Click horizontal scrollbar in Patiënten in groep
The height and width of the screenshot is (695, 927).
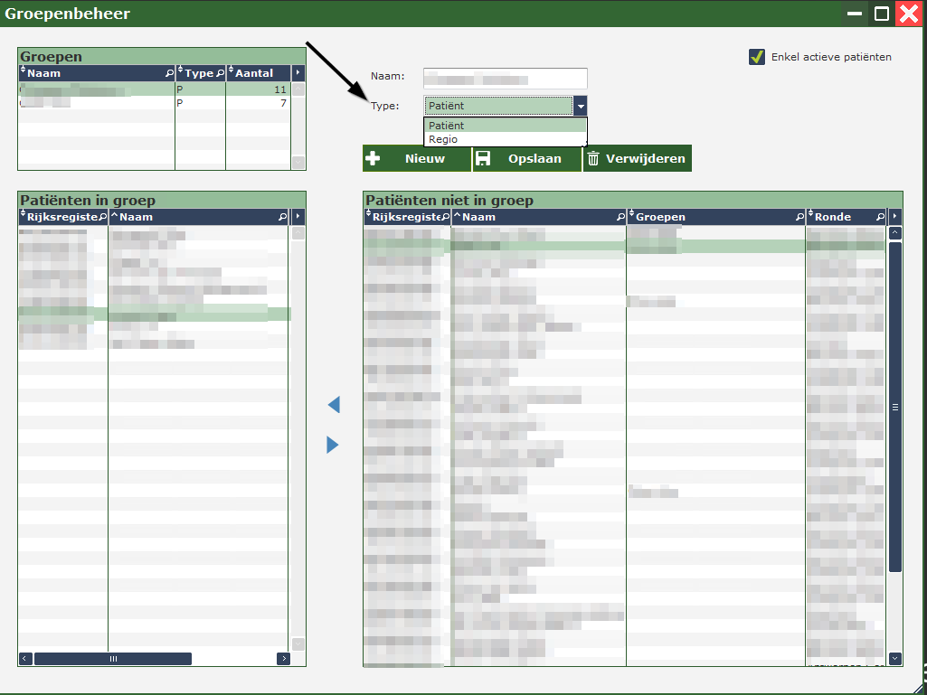[x=113, y=659]
